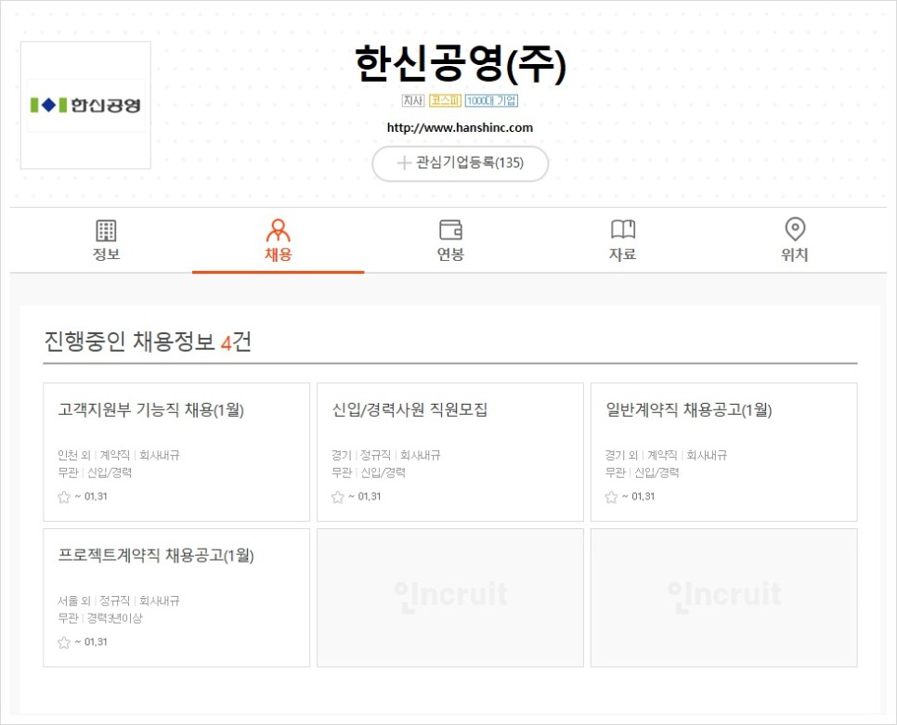The height and width of the screenshot is (725, 897).
Task: Open the 정보 tab building icon
Action: coord(106,230)
